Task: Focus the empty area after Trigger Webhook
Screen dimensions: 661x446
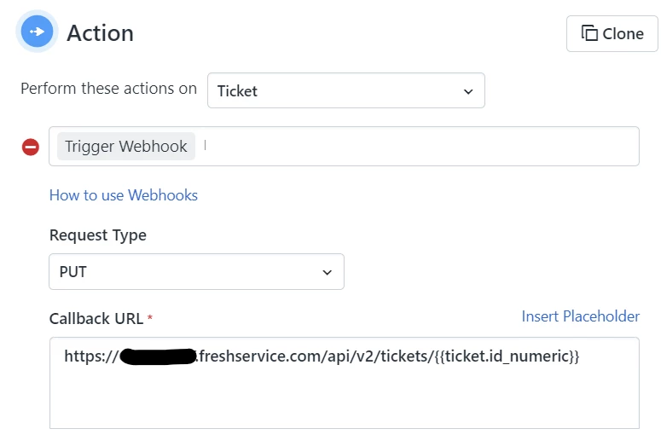Action: [420, 147]
